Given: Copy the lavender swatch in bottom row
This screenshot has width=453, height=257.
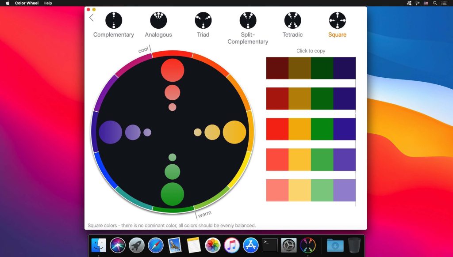Looking at the screenshot, I should pos(344,190).
